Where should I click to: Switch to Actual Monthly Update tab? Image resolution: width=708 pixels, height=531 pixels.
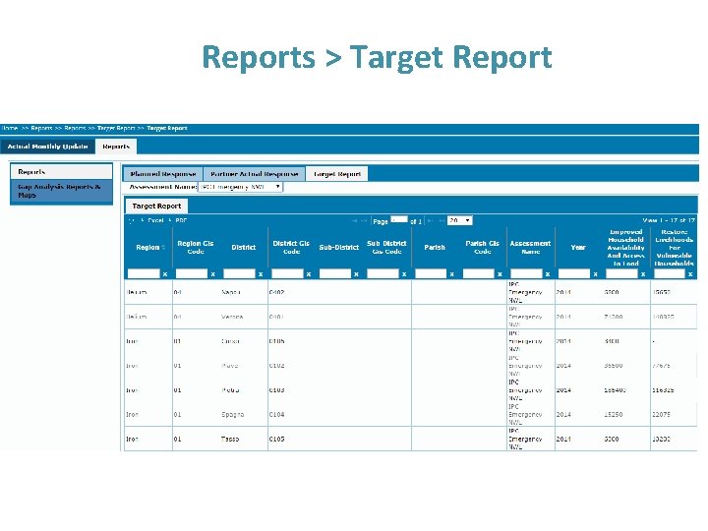pyautogui.click(x=47, y=147)
